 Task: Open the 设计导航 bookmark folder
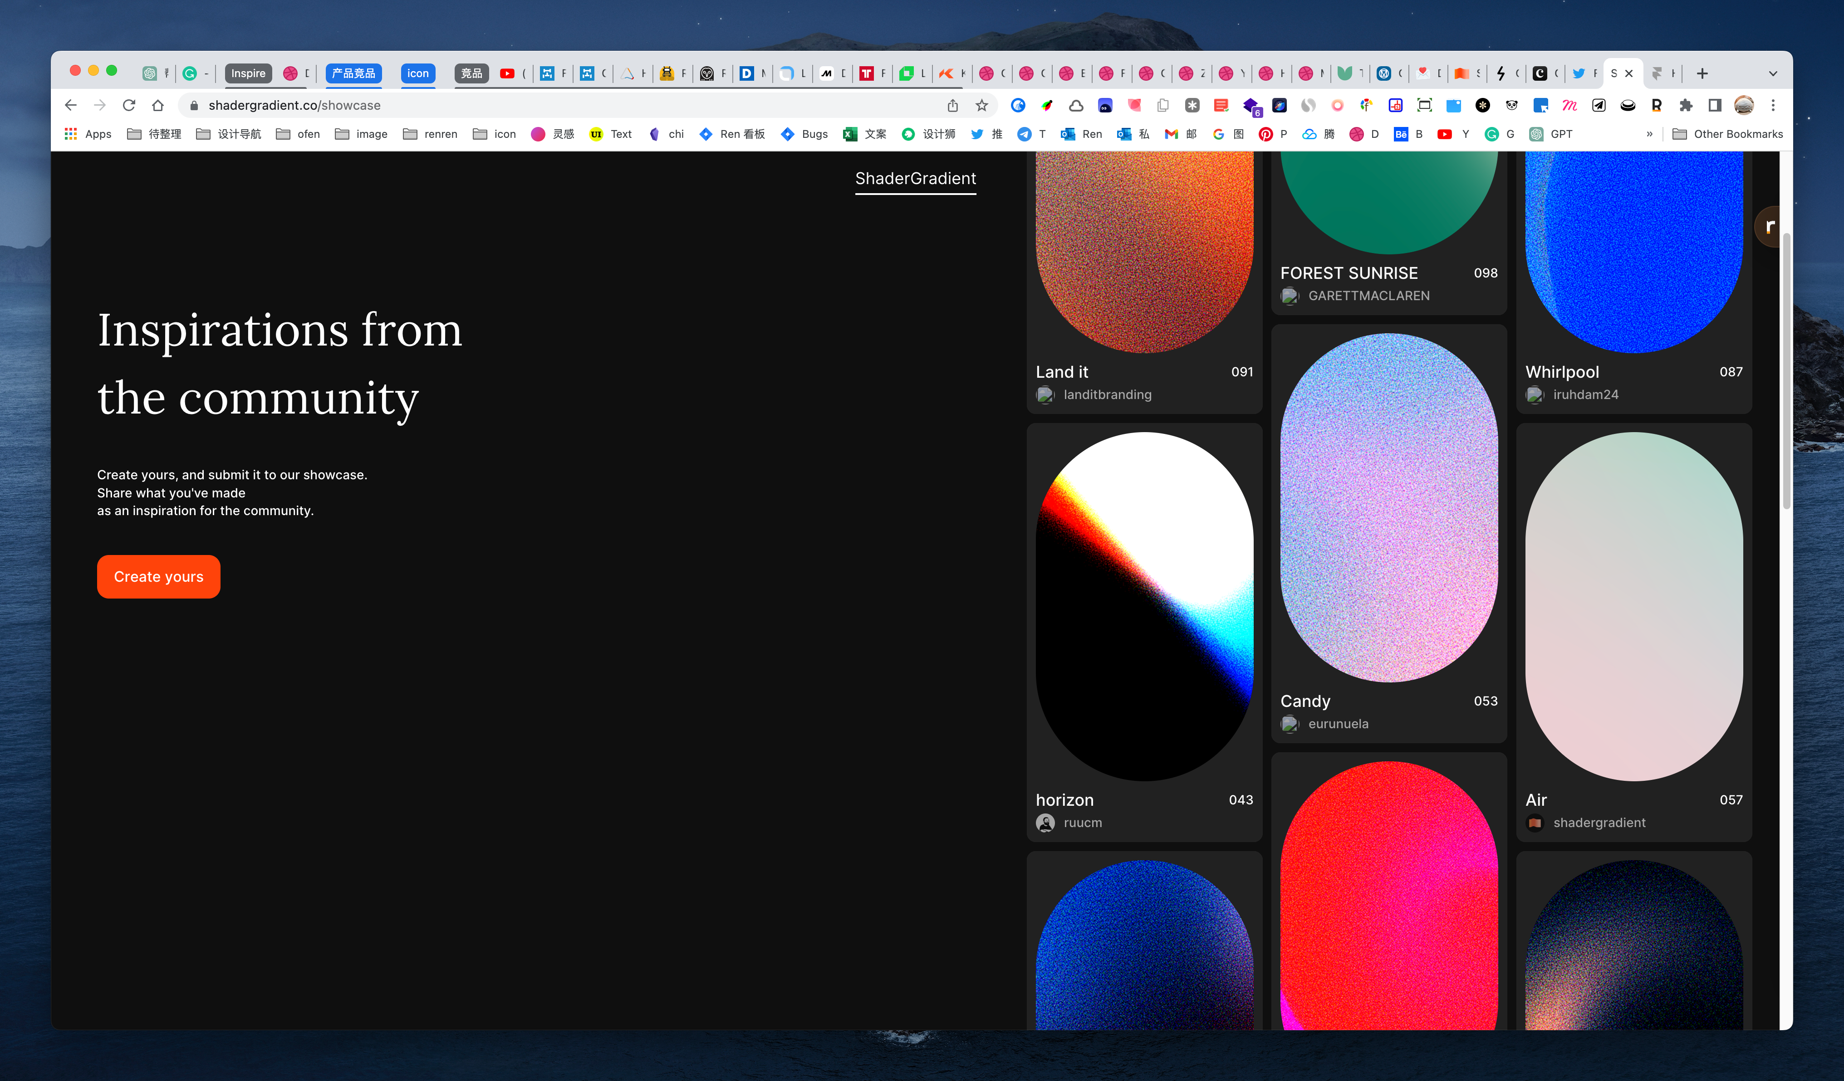[228, 134]
